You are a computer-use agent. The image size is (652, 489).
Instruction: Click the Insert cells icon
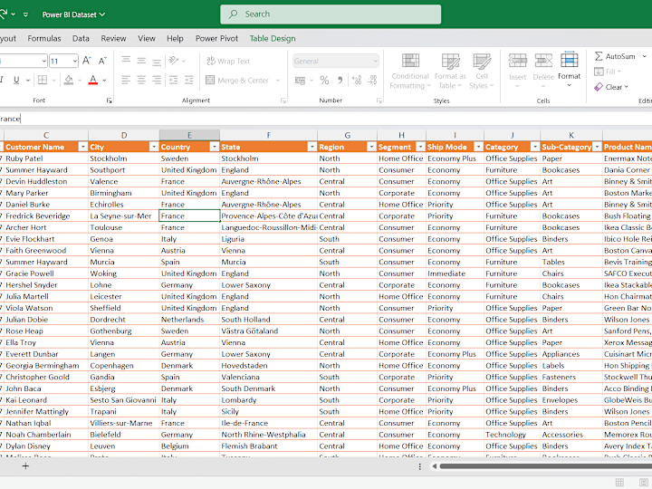click(518, 62)
